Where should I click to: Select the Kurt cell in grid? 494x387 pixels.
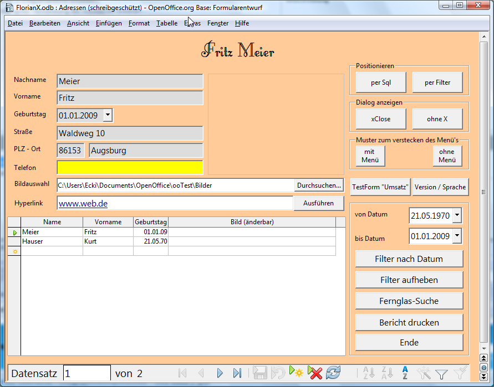108,241
